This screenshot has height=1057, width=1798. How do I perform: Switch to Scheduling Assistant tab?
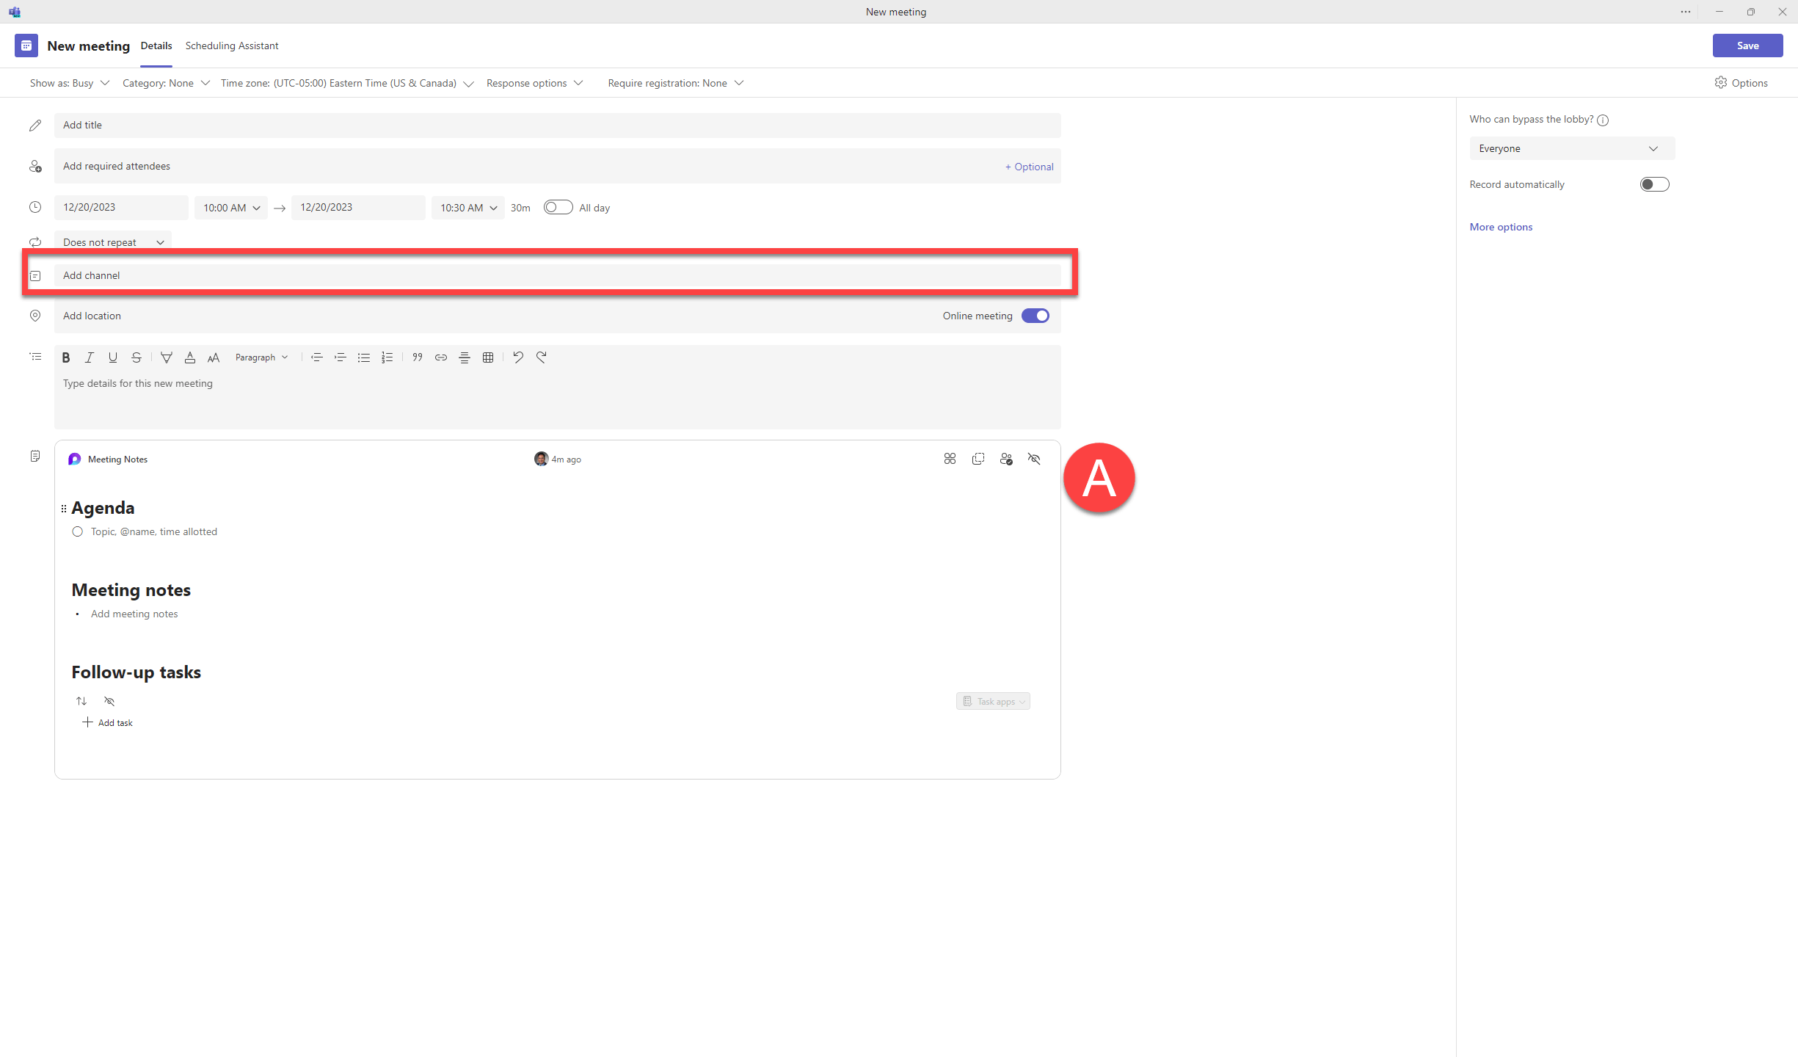[x=232, y=46]
